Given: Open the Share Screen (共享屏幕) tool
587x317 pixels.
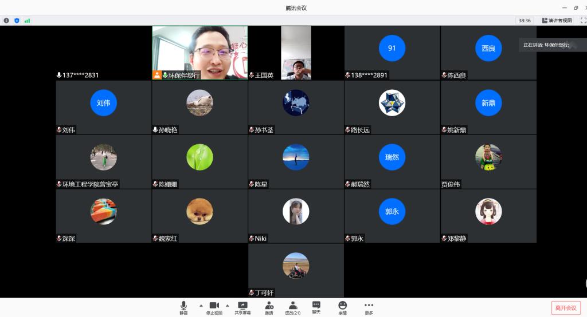Looking at the screenshot, I should (x=242, y=306).
